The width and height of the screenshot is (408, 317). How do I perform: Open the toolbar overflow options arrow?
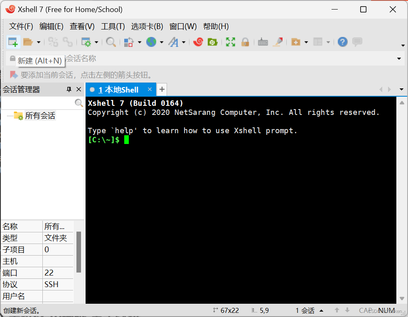pos(403,46)
